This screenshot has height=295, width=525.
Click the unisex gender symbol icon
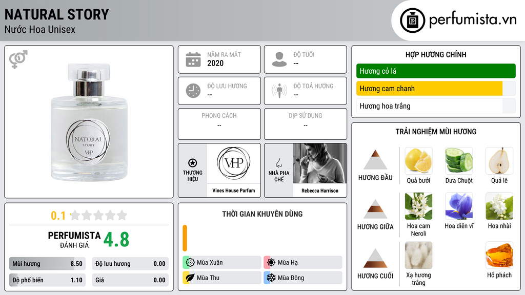18,59
